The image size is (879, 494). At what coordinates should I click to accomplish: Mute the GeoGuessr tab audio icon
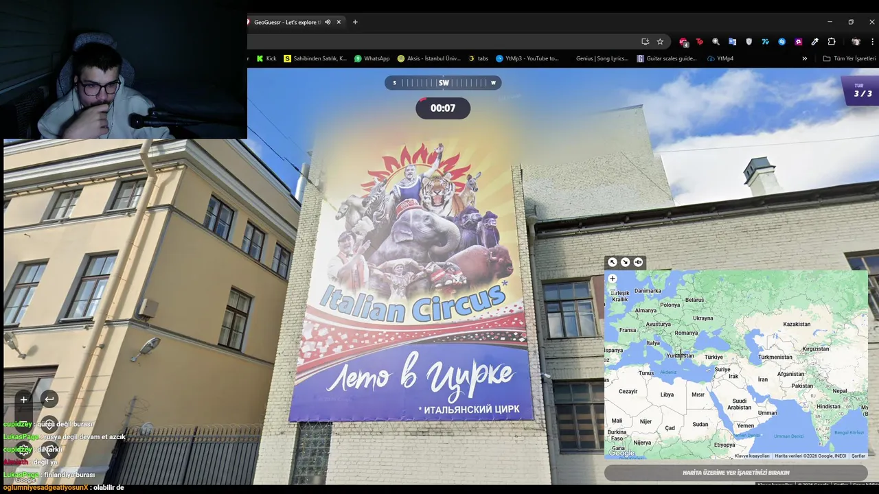point(328,22)
